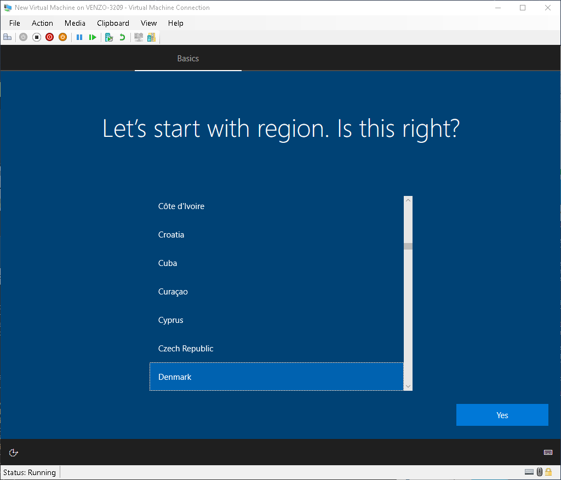Open the Action menu
The width and height of the screenshot is (561, 480).
(x=42, y=23)
